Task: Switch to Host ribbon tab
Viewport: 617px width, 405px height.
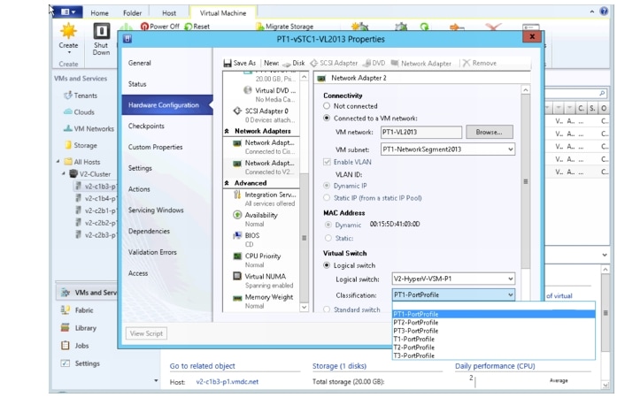Action: tap(169, 13)
